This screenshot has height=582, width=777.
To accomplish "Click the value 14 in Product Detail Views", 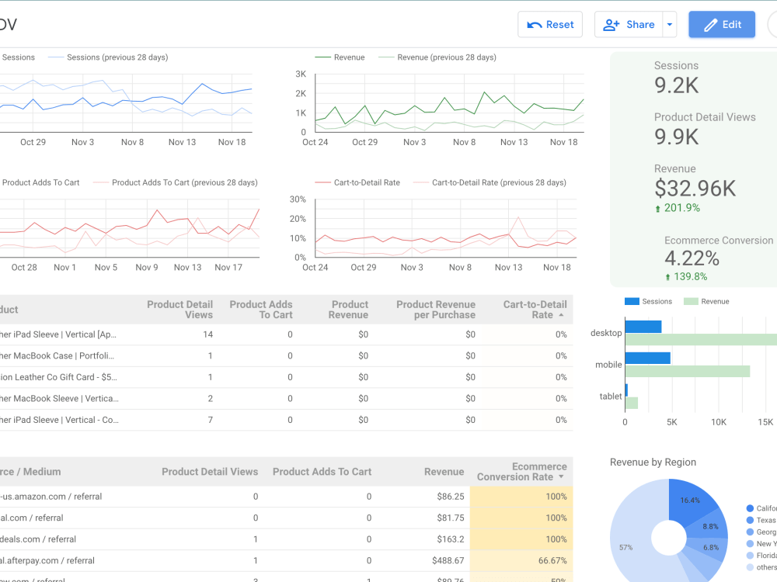I will point(208,334).
